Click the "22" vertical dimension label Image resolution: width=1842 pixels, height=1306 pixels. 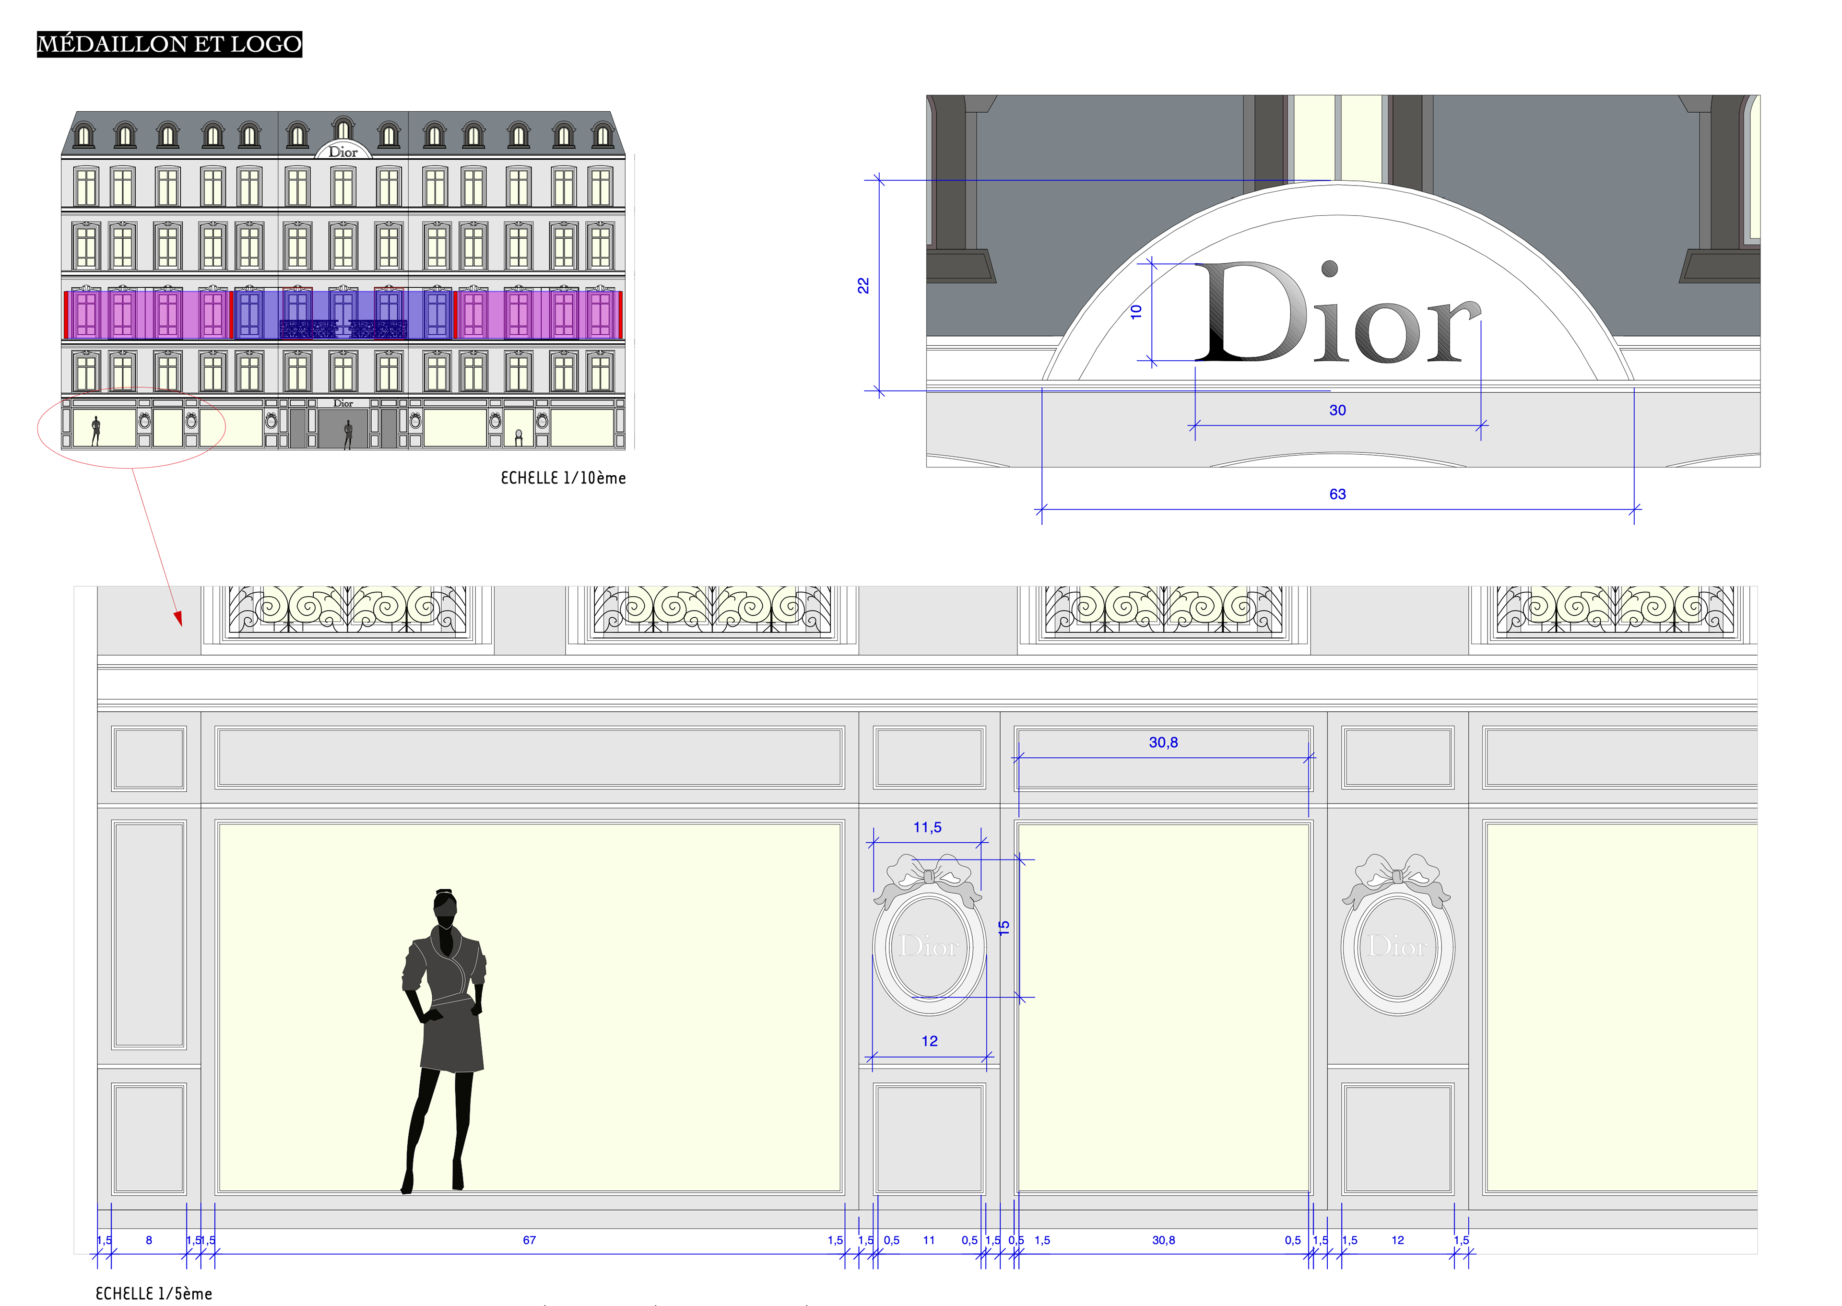tap(863, 285)
